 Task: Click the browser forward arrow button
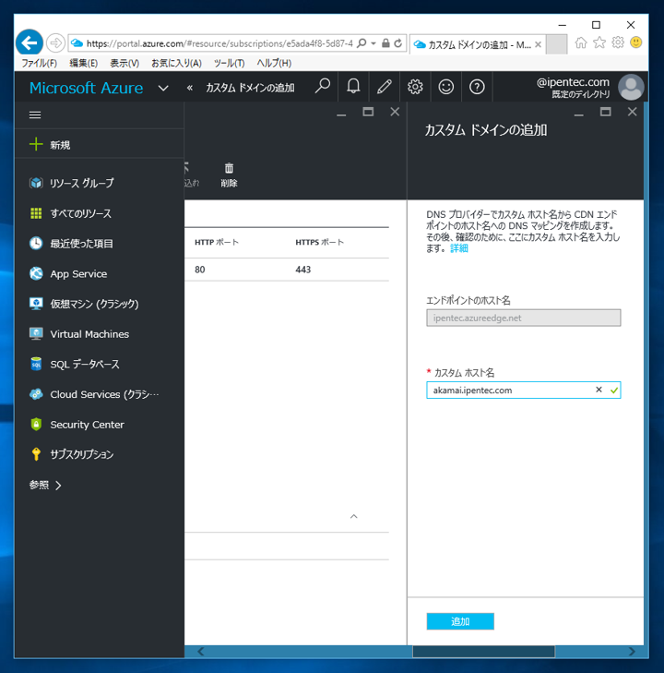(x=55, y=42)
